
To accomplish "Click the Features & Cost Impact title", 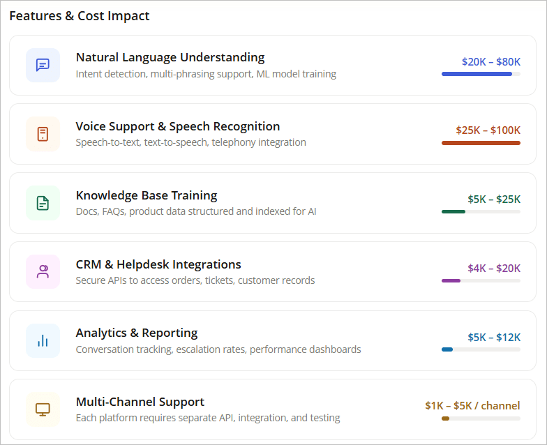I will pyautogui.click(x=80, y=16).
